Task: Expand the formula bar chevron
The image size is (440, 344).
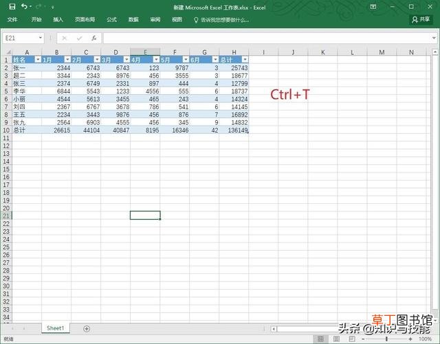Action: coord(434,38)
